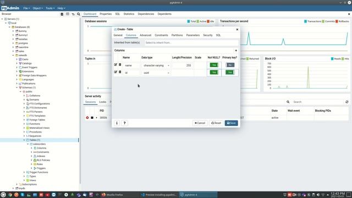Click the Length/Precision field showing 255
The width and height of the screenshot is (352, 198).
pos(182,65)
